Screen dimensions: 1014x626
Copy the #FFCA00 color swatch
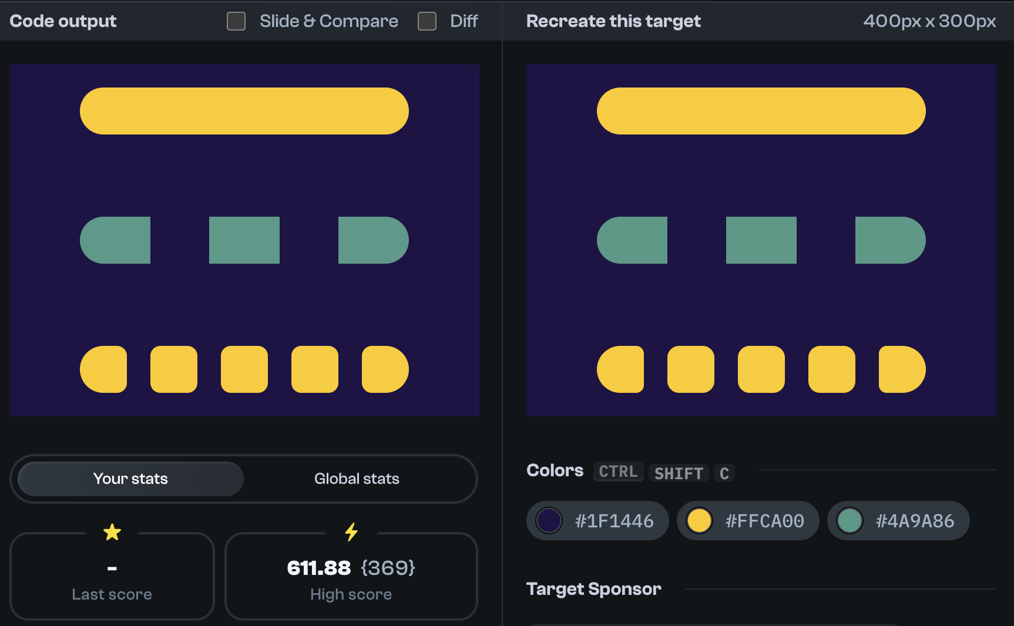748,521
